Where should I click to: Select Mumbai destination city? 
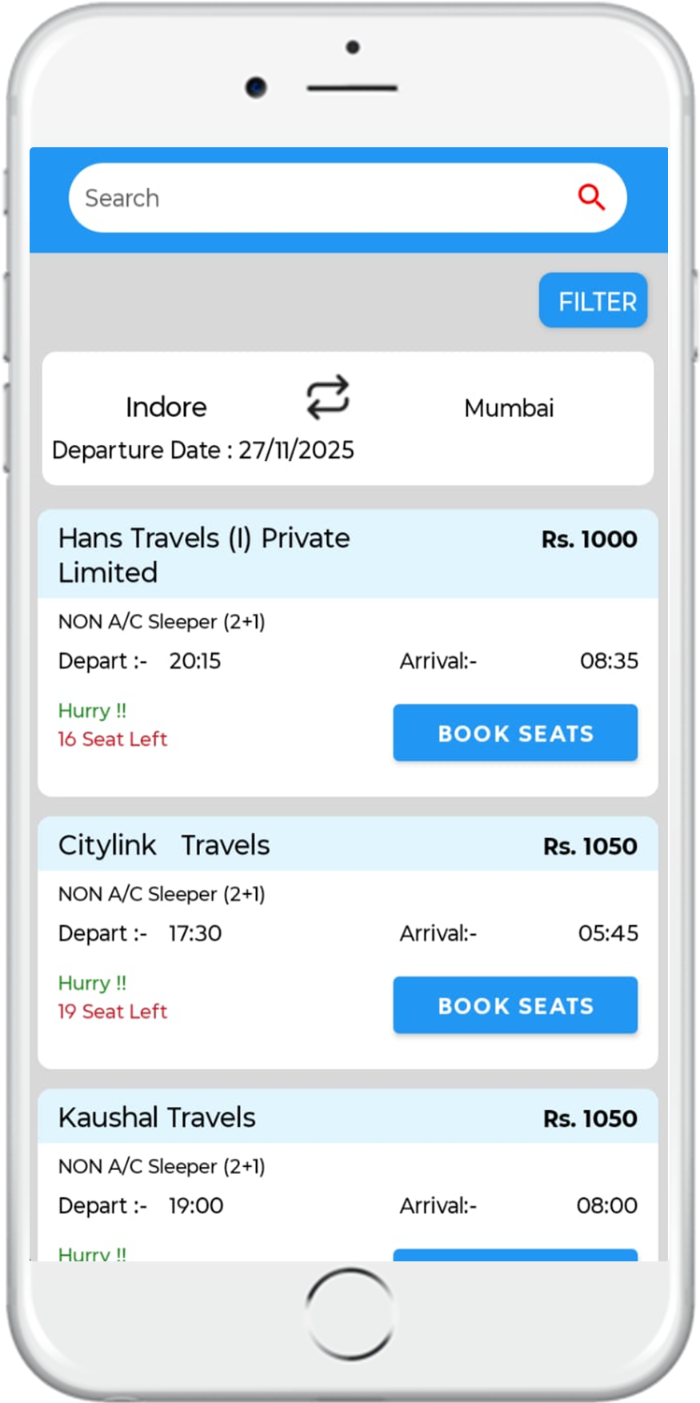(509, 408)
